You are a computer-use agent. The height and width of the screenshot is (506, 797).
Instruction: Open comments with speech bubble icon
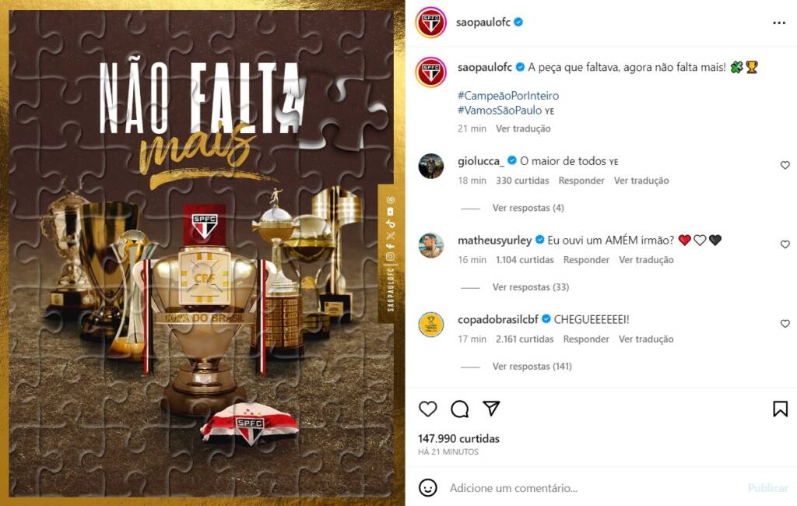459,409
